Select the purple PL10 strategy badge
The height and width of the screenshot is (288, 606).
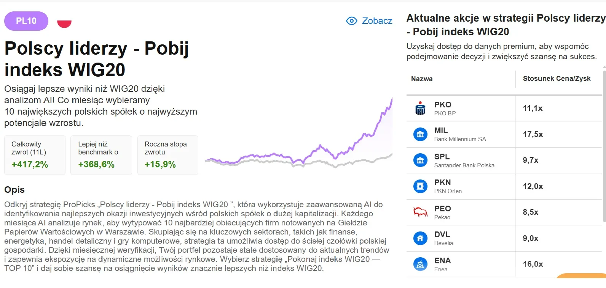pos(26,21)
